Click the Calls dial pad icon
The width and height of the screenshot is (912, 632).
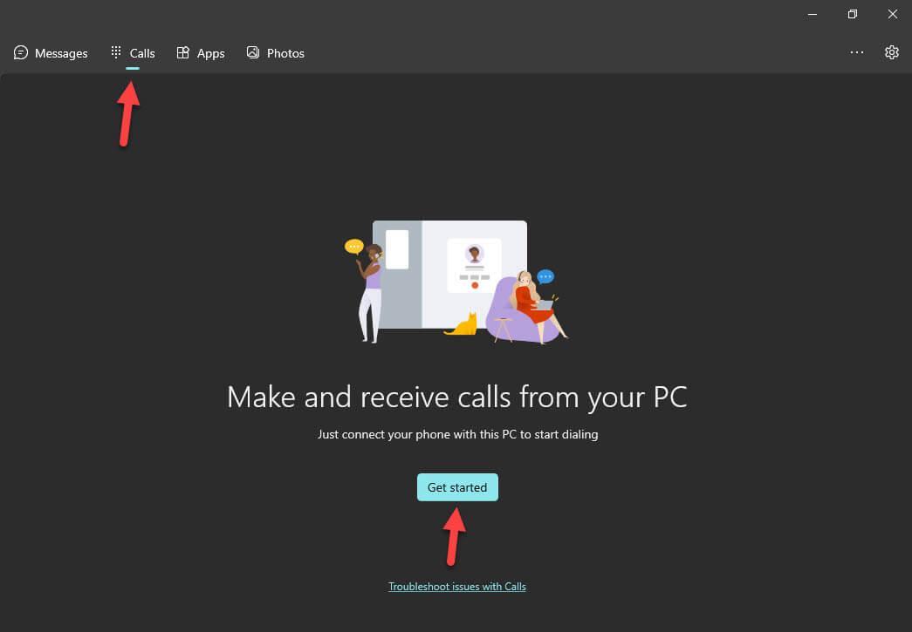click(116, 53)
